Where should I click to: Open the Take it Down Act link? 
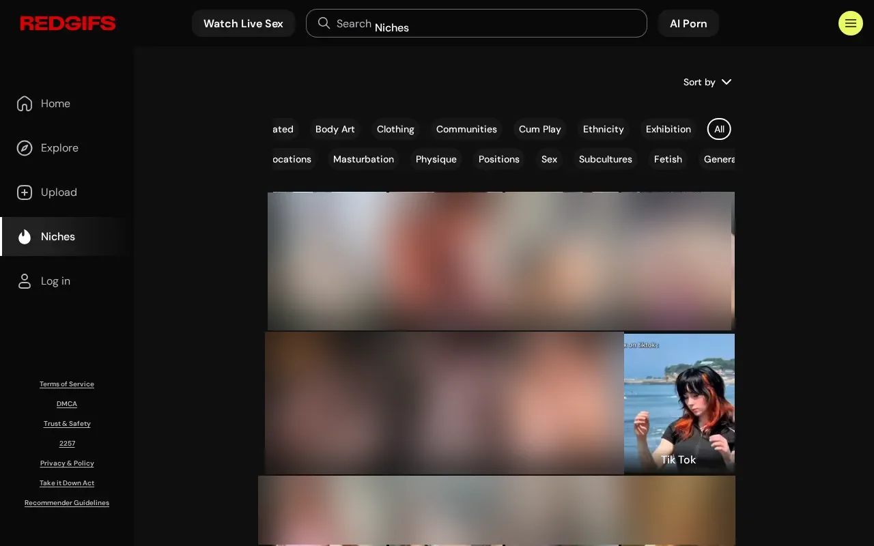pos(67,483)
